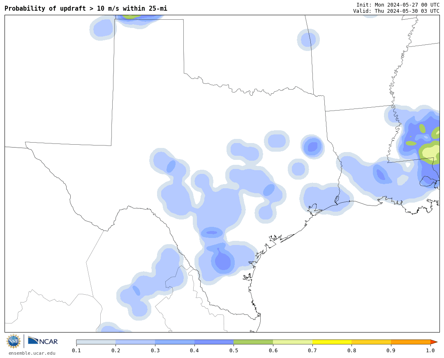Click the 0.1 colorbar tick label

coord(76,350)
